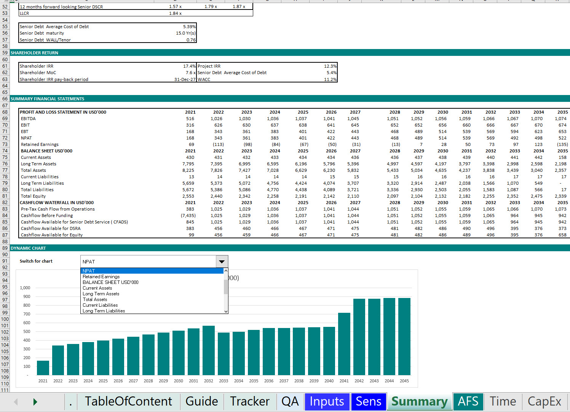This screenshot has height=412, width=570.
Task: Select NPAT in dropdown list
Action: pos(152,271)
